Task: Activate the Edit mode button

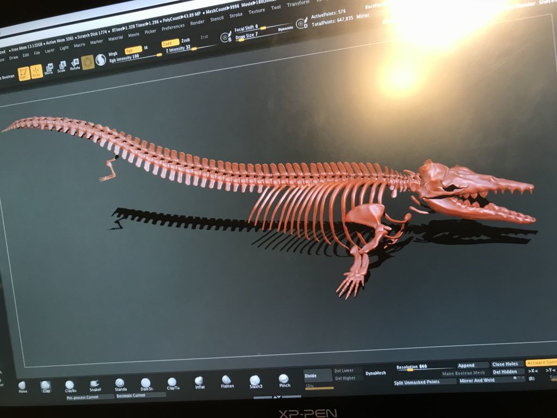Action: pos(24,74)
